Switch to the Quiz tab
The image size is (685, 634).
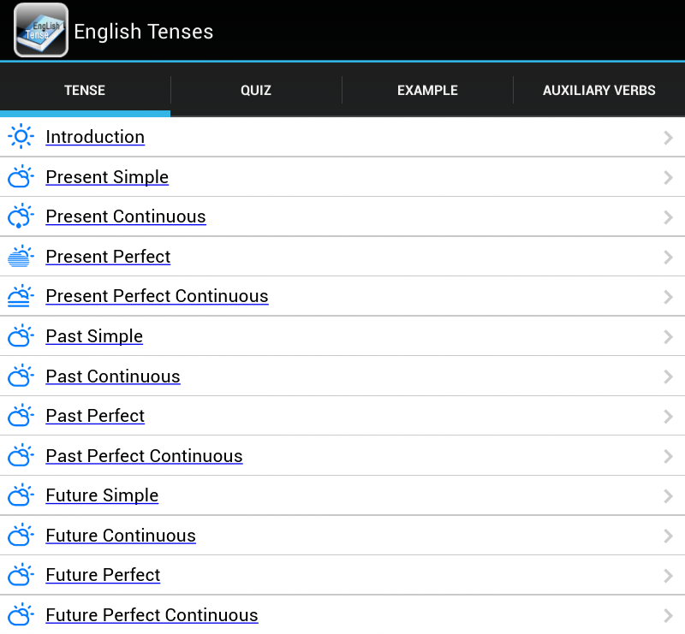click(256, 90)
